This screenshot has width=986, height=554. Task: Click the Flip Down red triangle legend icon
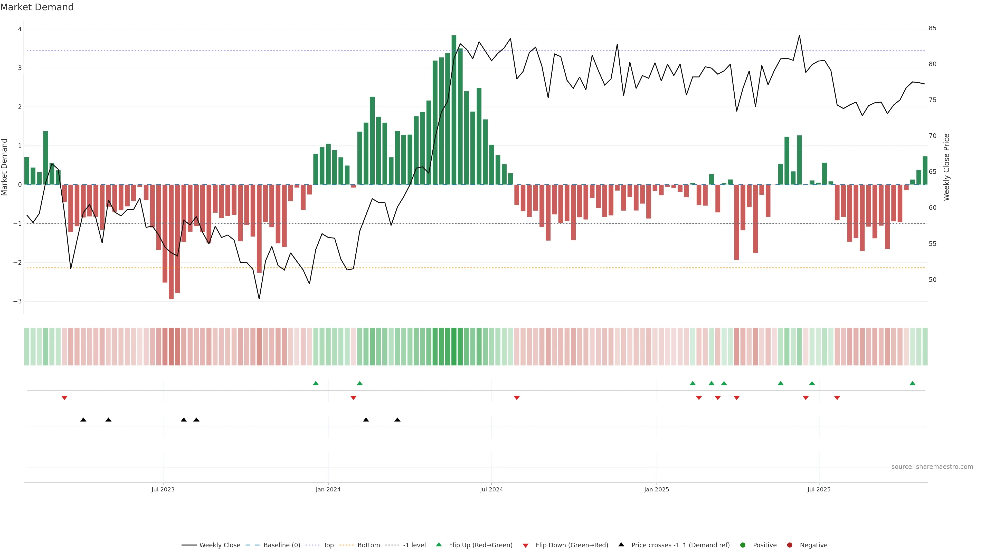526,545
